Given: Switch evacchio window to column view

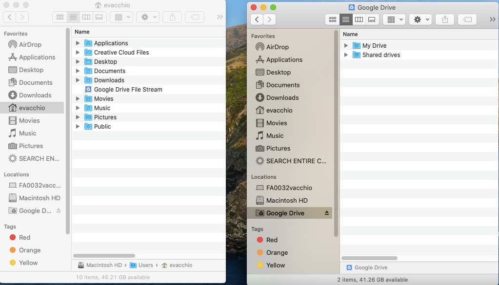Looking at the screenshot, I should click(x=86, y=17).
